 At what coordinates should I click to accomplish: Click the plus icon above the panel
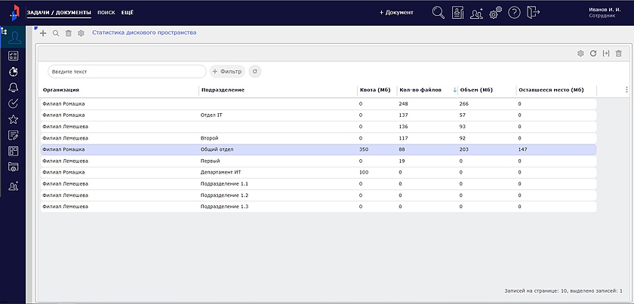[x=43, y=33]
